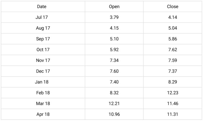This screenshot has width=203, height=121.
Task: Click the Feb 18 date cell
Action: point(43,93)
